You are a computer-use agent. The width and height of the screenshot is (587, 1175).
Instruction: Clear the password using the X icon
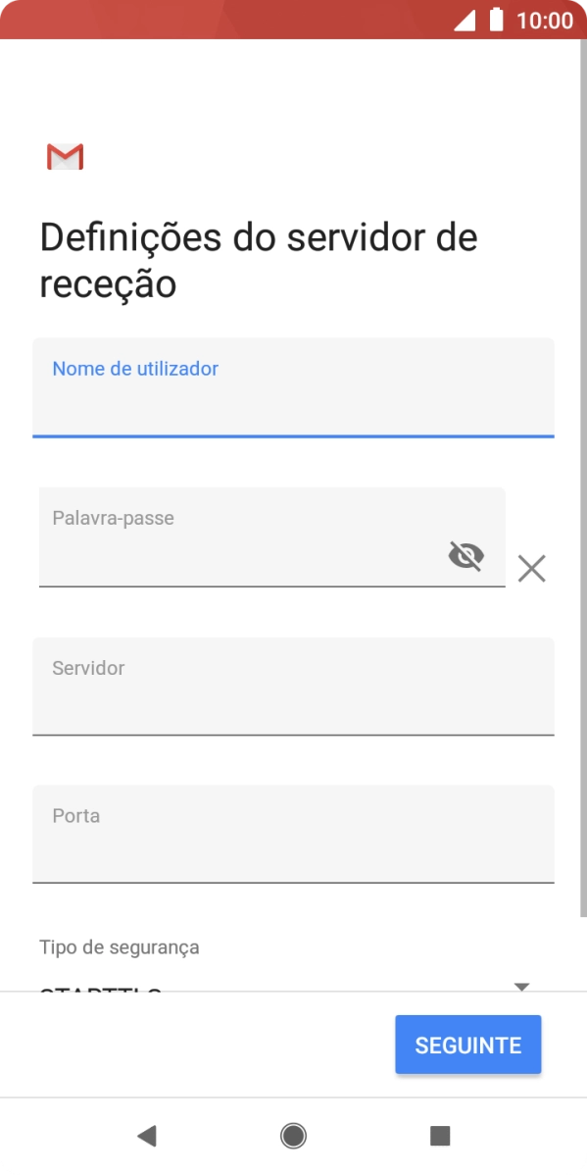click(x=531, y=568)
